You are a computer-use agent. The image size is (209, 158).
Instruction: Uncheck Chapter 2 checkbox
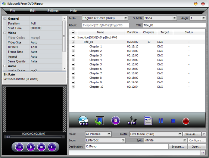pos(73,51)
